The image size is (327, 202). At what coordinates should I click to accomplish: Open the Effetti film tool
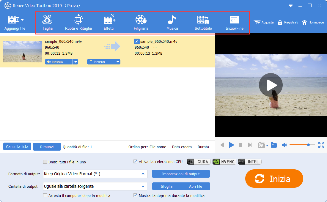coord(109,23)
